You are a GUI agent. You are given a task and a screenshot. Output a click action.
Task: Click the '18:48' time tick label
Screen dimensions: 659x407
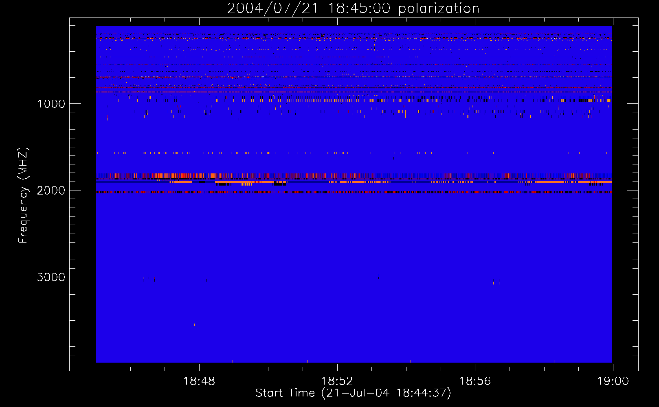tap(199, 381)
